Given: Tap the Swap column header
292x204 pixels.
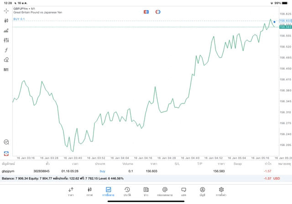Looking at the screenshot, I should (238, 164).
